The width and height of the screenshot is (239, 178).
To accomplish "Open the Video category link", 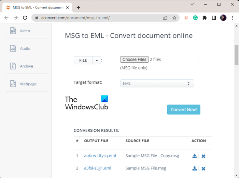I will [25, 31].
